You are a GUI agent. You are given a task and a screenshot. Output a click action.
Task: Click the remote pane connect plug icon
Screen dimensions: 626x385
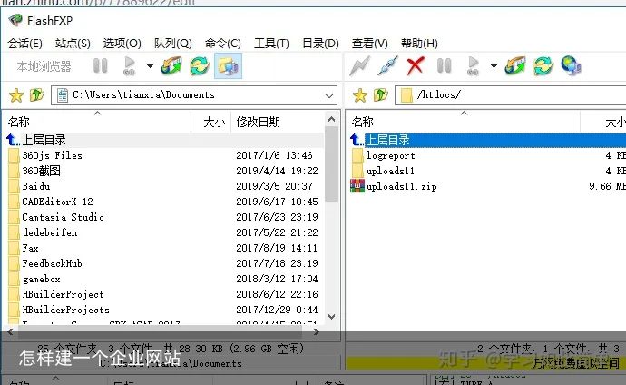(x=387, y=66)
